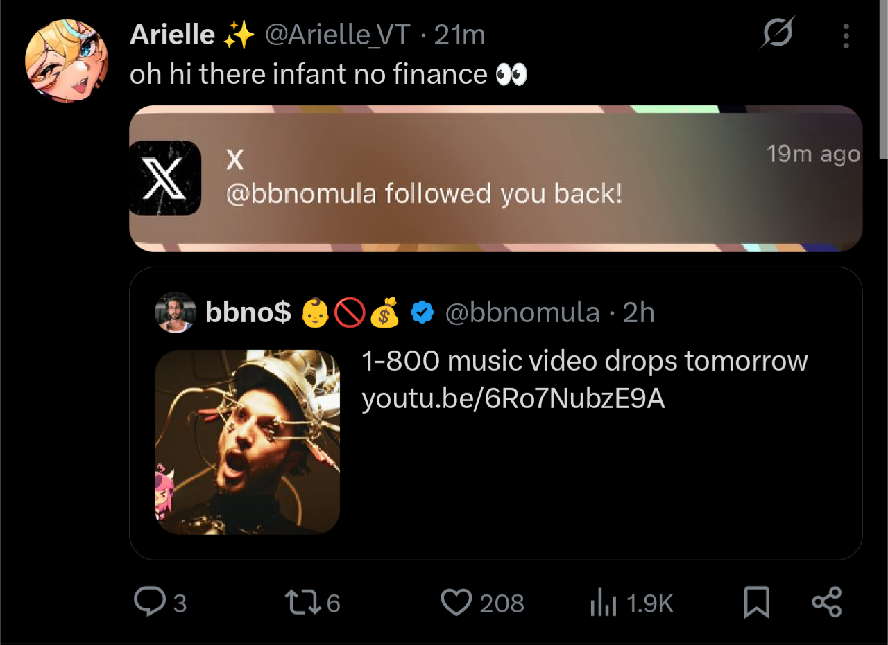
Task: Click the Arielle display name
Action: click(x=171, y=35)
